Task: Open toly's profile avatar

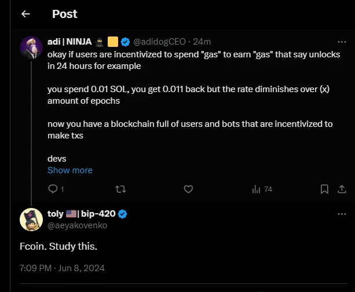Action: click(31, 219)
